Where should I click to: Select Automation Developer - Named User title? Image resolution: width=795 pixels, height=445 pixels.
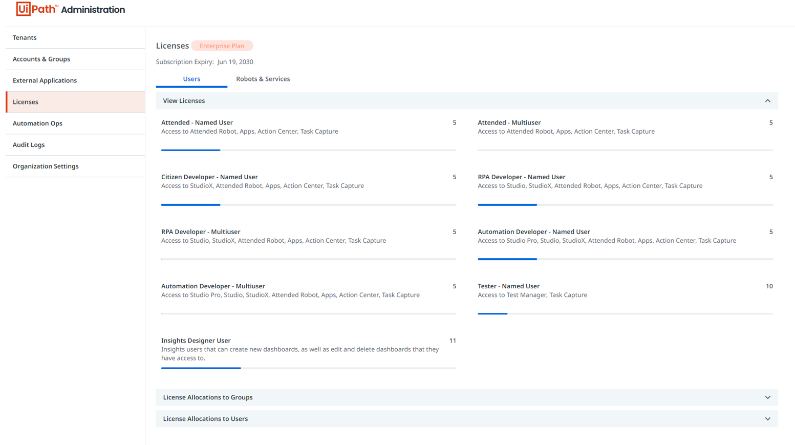coord(534,232)
